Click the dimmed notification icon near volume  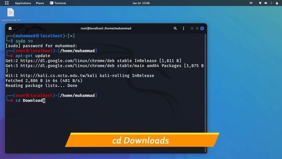(x=271, y=3)
